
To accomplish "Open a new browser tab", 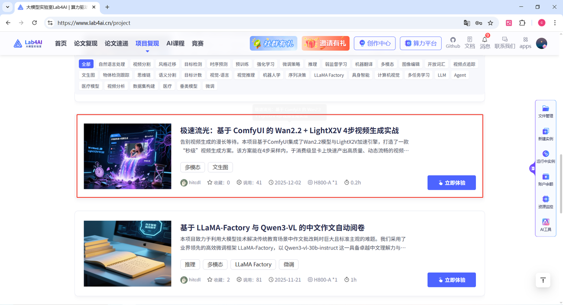I will pyautogui.click(x=107, y=7).
